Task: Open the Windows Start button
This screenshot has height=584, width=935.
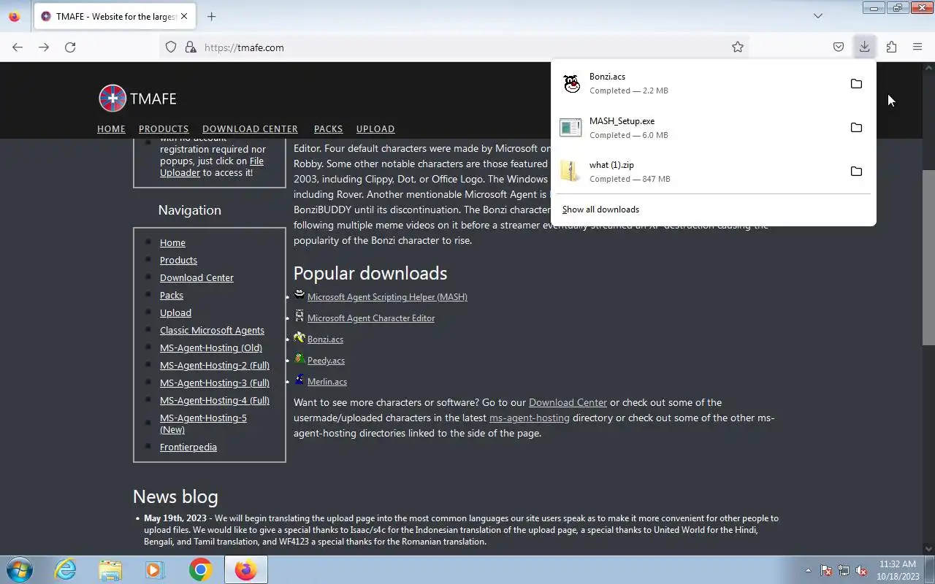Action: (20, 569)
